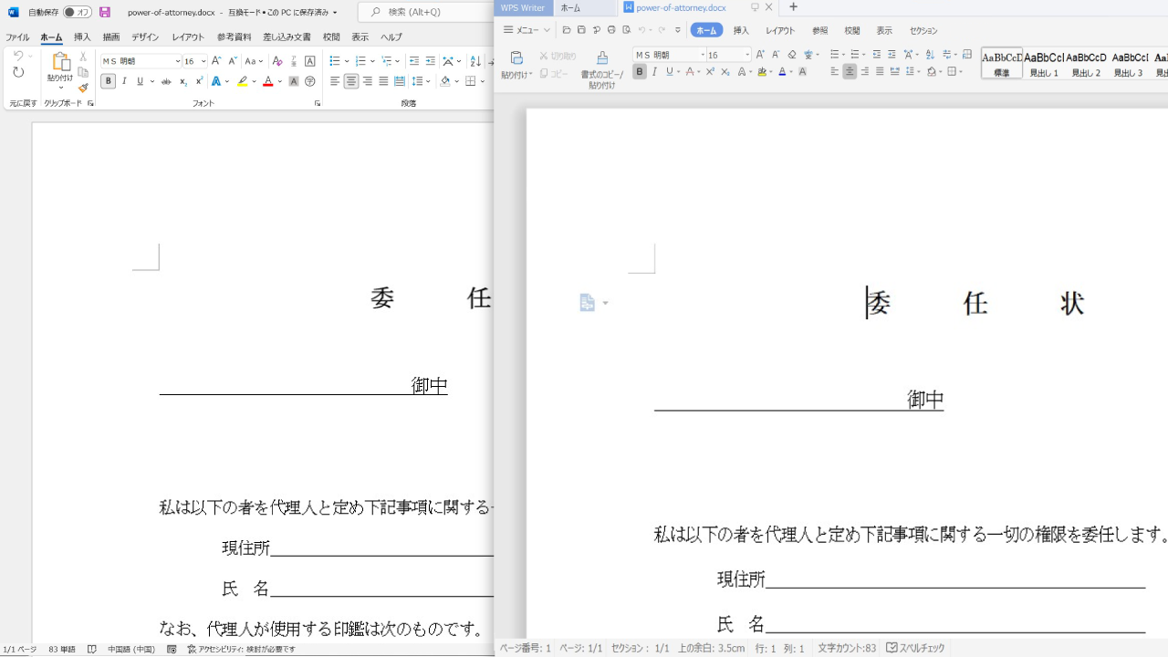Toggle Bold in WPS Writer
This screenshot has height=657, width=1168.
tap(640, 71)
